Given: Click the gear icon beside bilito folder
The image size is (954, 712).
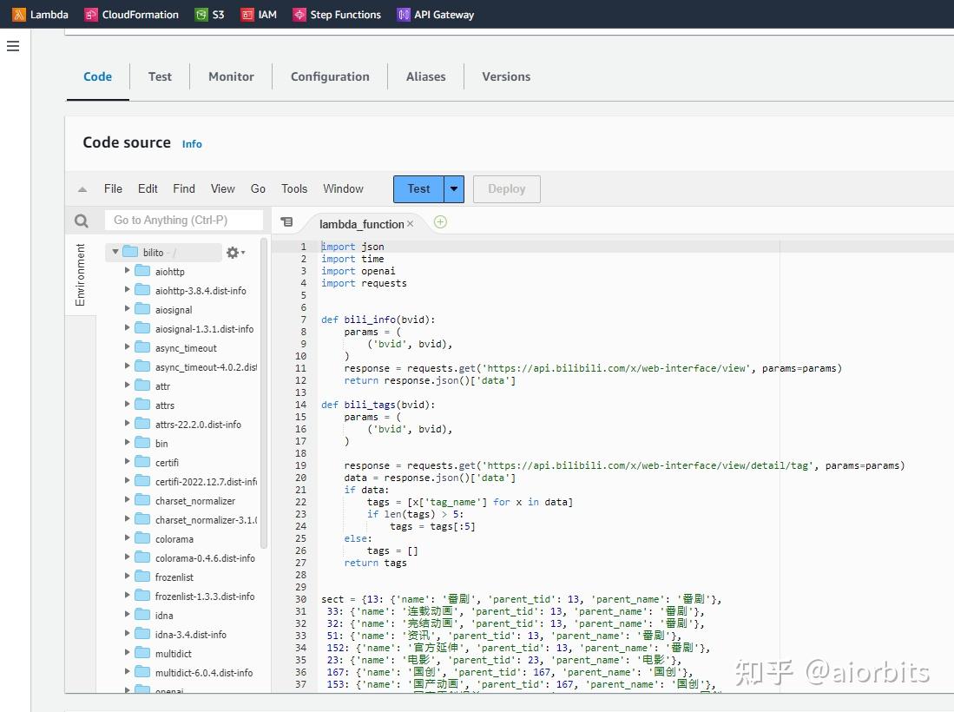Looking at the screenshot, I should (232, 252).
